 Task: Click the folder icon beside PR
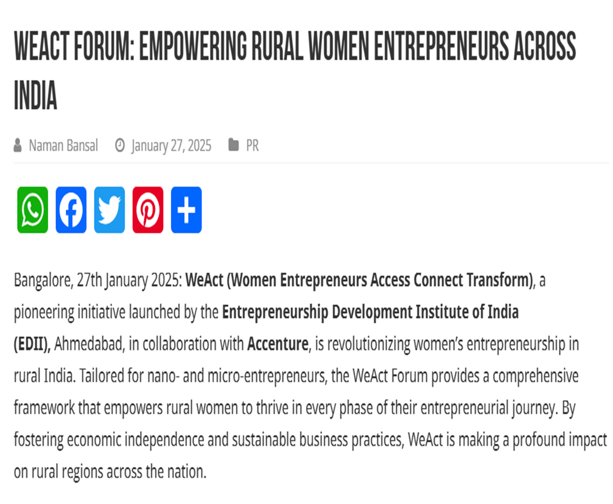pos(233,145)
